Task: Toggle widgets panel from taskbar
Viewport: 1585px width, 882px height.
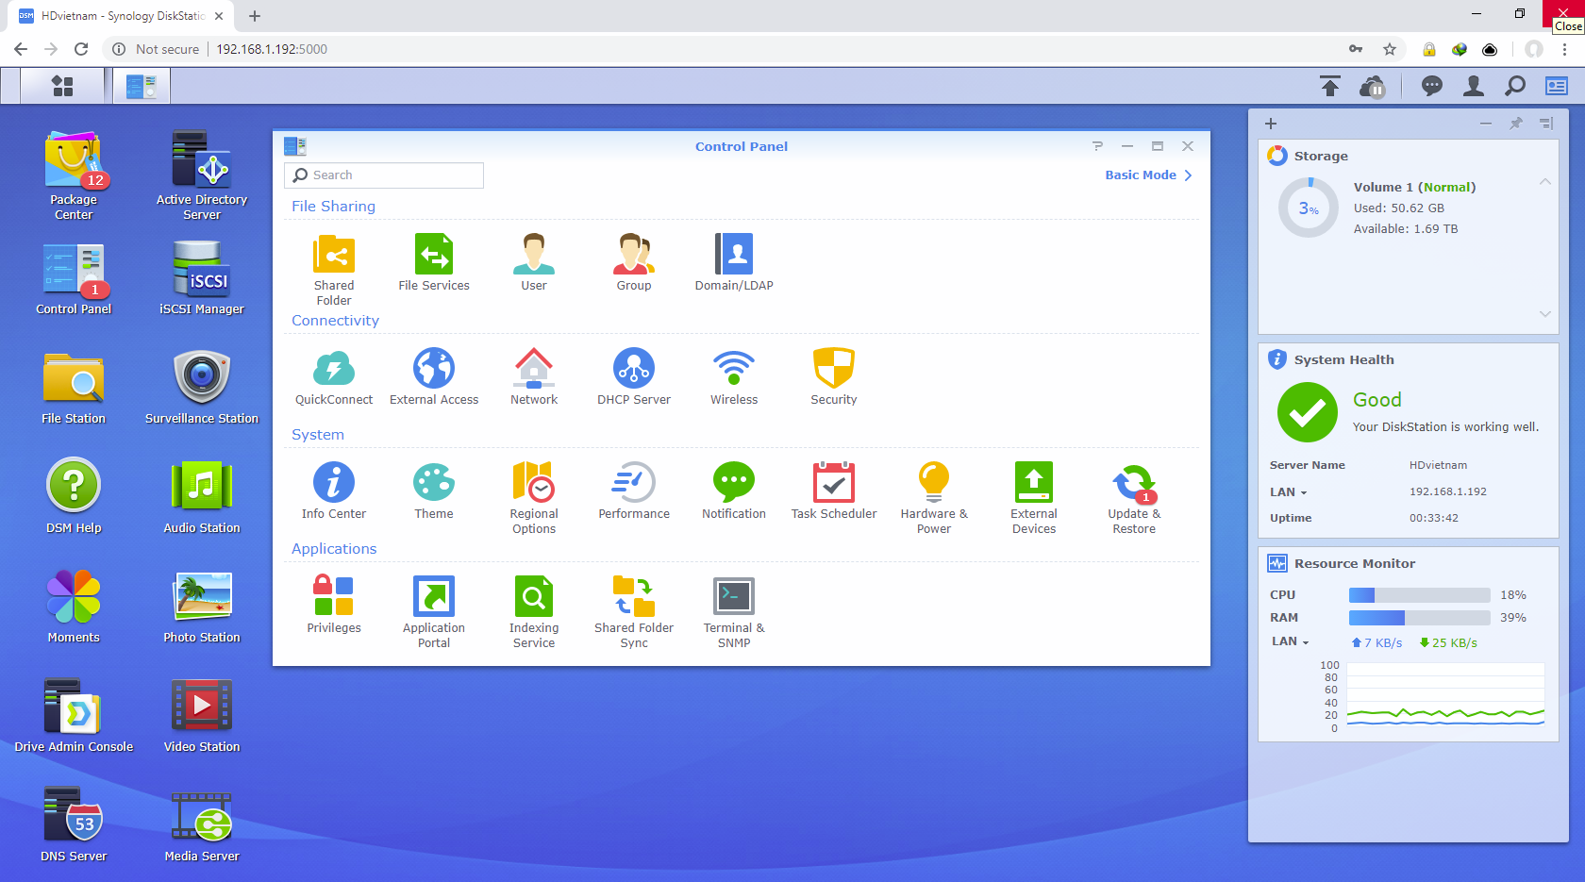Action: point(1557,87)
